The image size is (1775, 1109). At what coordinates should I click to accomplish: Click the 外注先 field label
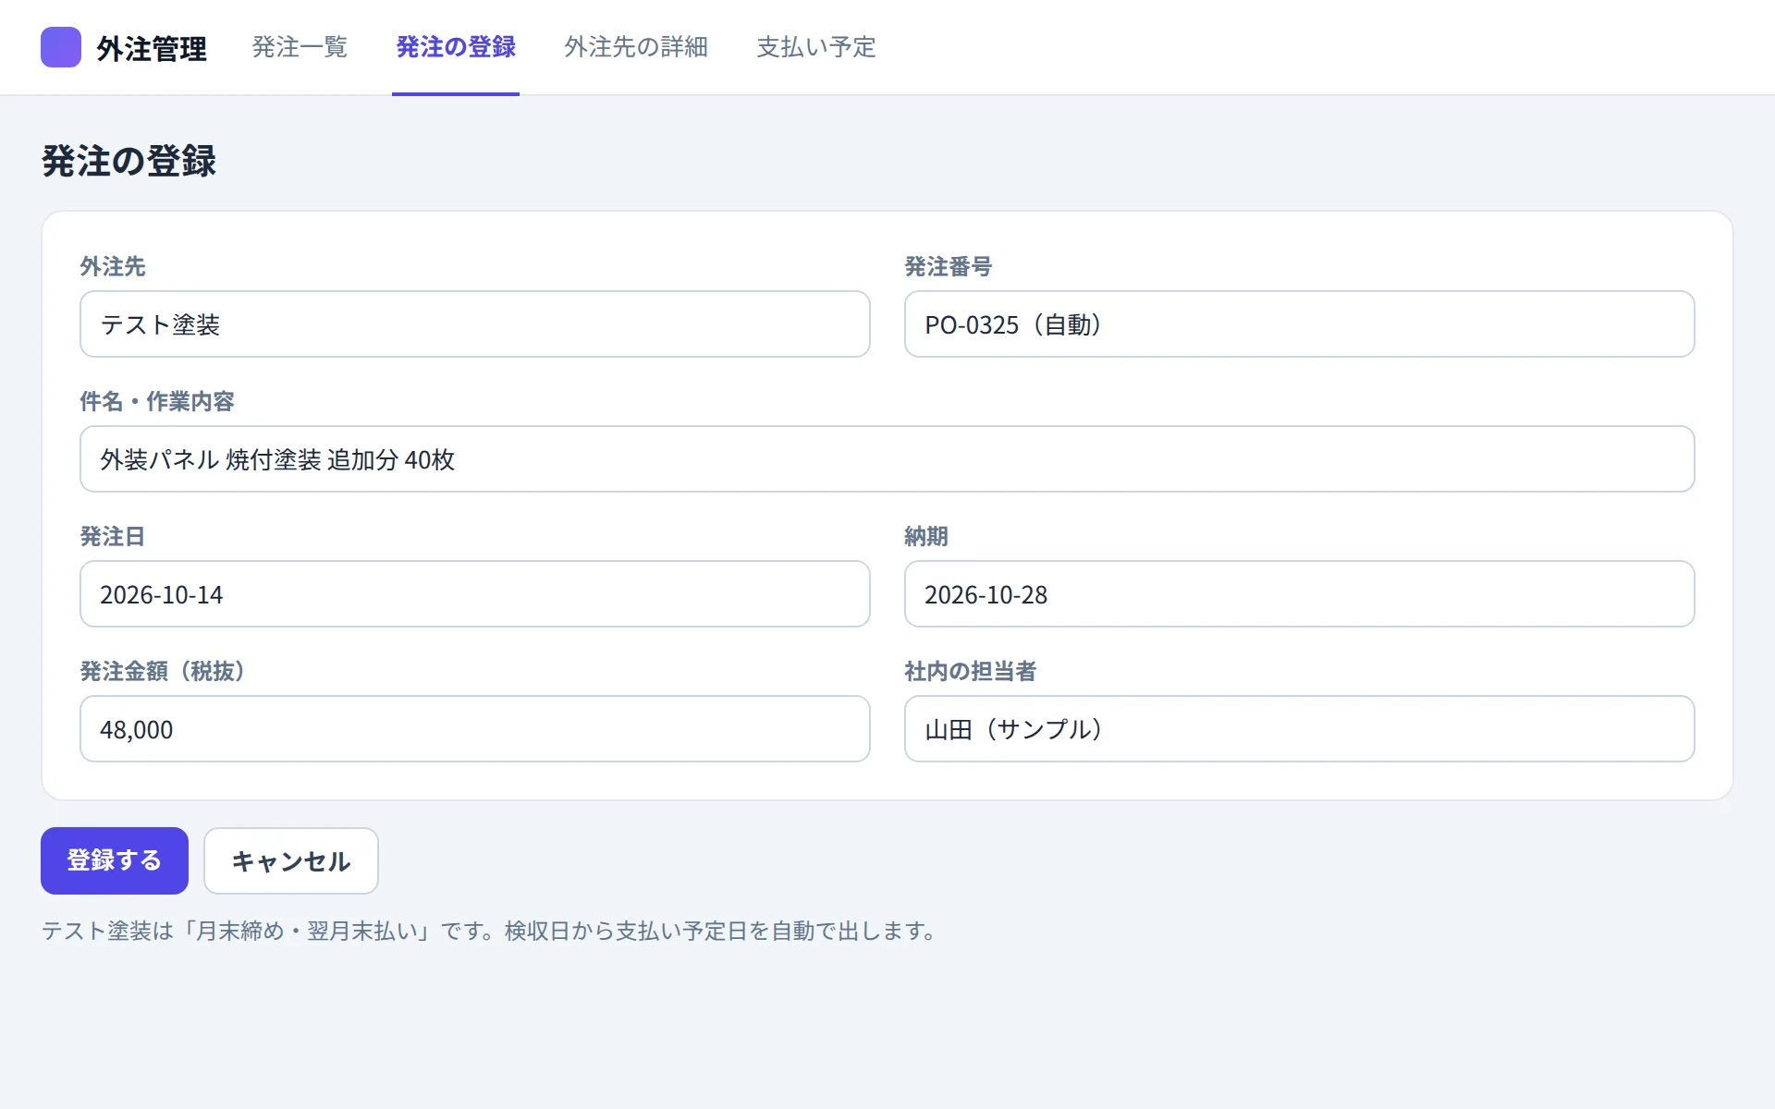click(x=113, y=267)
